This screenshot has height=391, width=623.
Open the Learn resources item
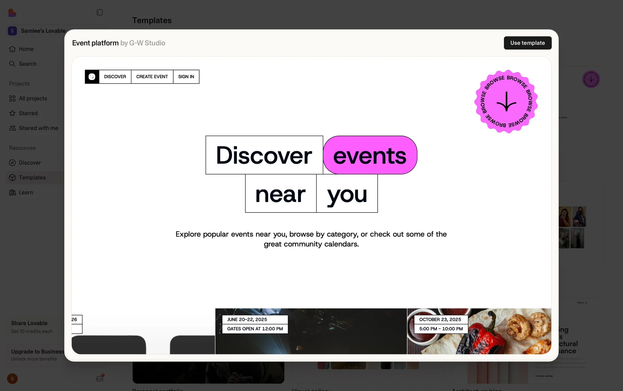(26, 192)
